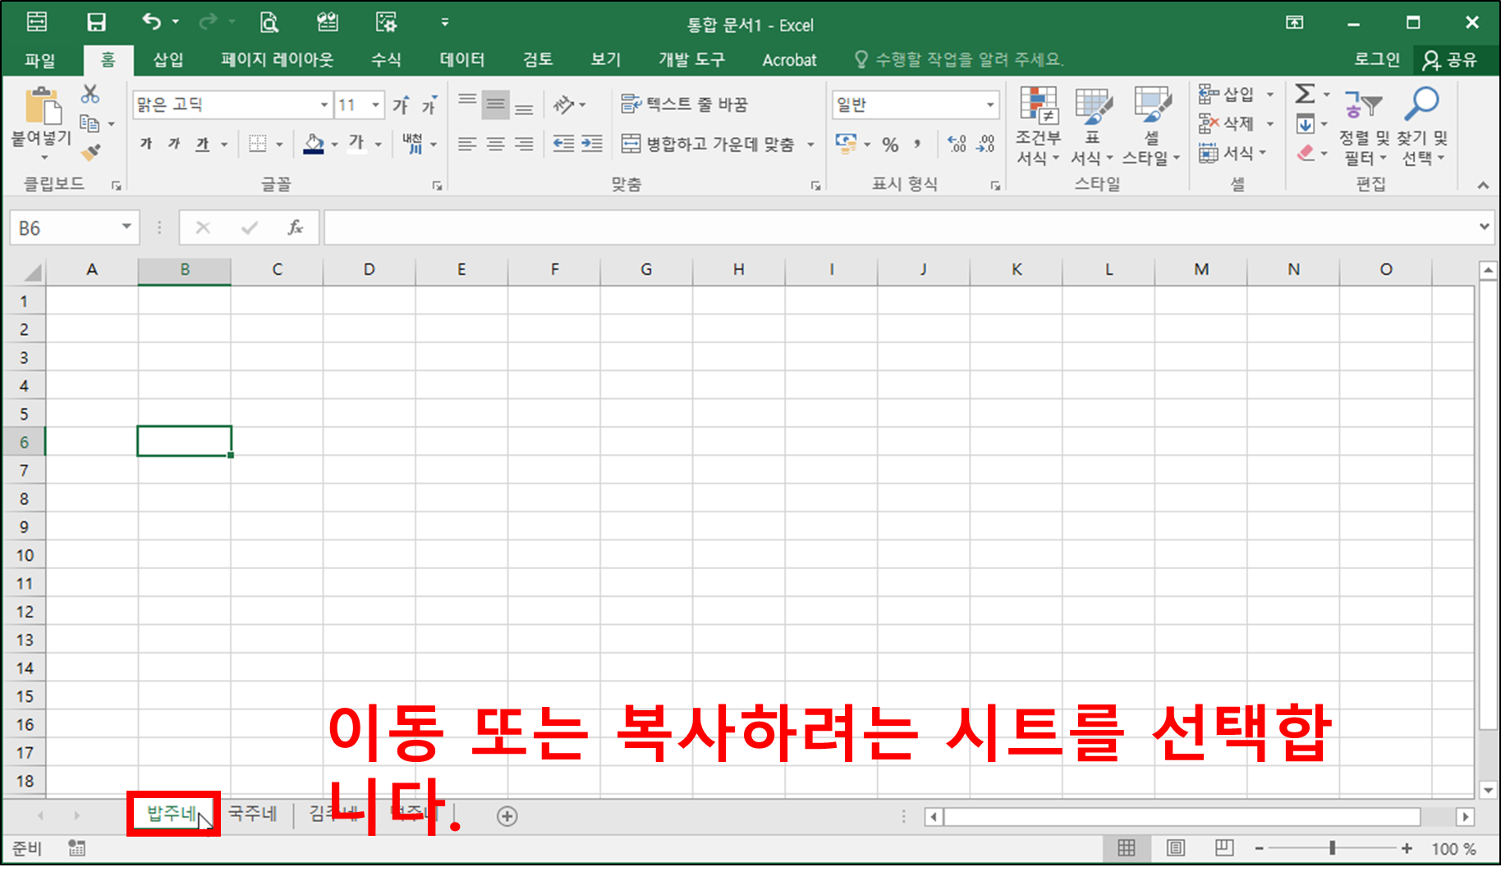Viewport: 1501px width, 881px height.
Task: Click the Save icon in quick access toolbar
Action: tap(97, 22)
